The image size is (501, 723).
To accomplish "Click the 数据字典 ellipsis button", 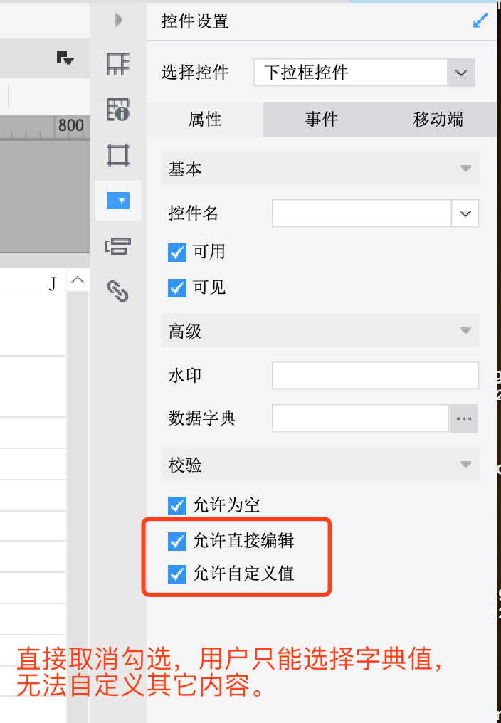I will [x=463, y=418].
